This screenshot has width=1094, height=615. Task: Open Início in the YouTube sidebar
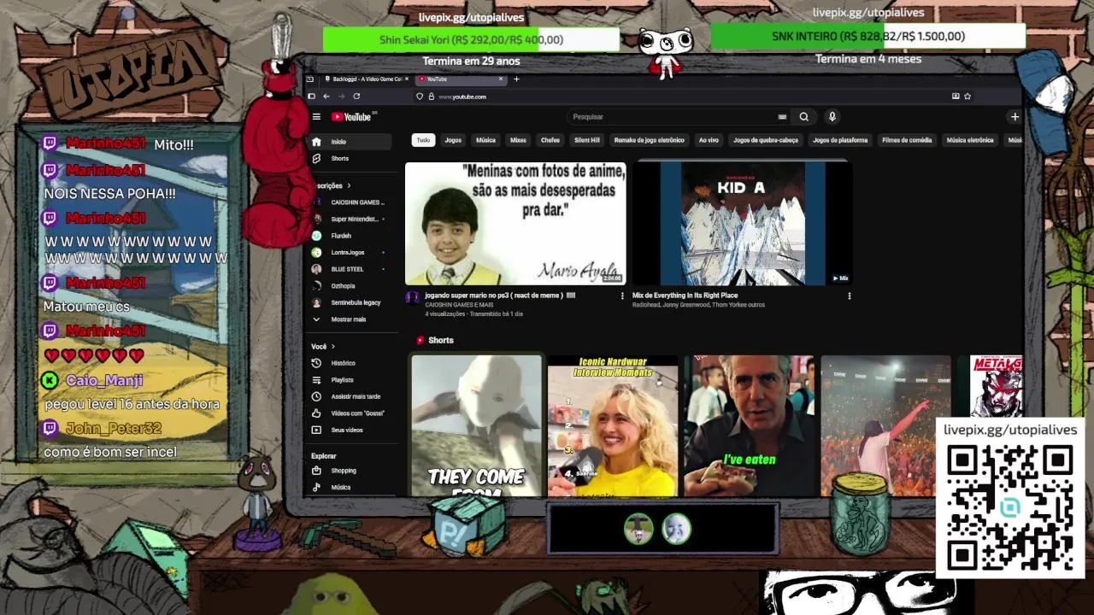point(350,142)
